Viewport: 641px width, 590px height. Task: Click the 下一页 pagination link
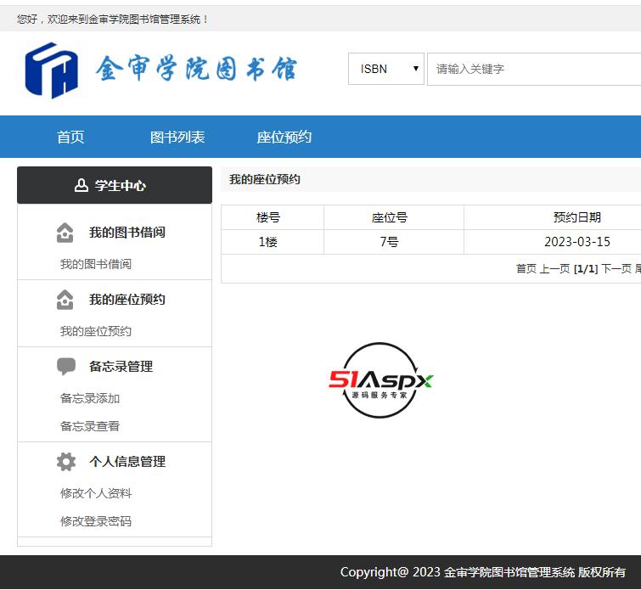(616, 268)
